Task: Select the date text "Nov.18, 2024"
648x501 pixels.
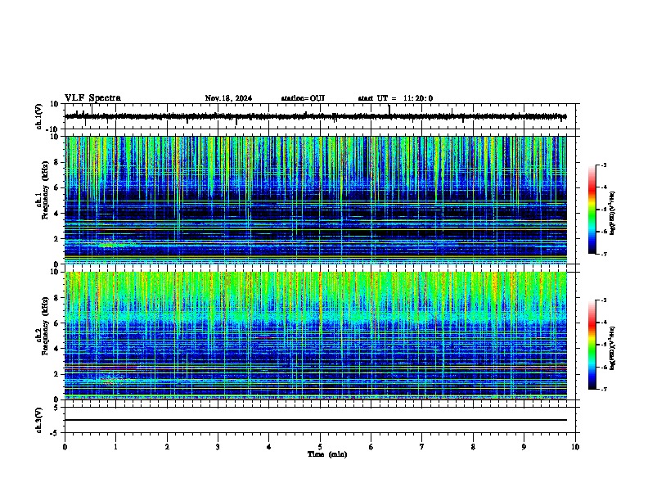Action: point(228,98)
